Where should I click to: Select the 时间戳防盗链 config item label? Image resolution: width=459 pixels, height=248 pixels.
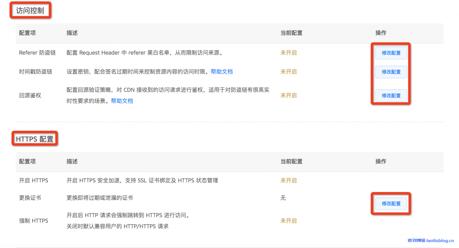(35, 72)
